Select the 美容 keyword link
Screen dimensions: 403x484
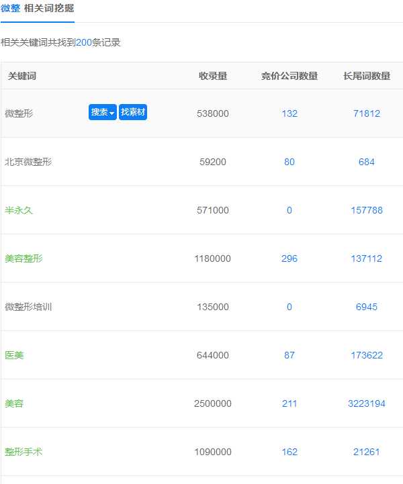click(x=14, y=403)
